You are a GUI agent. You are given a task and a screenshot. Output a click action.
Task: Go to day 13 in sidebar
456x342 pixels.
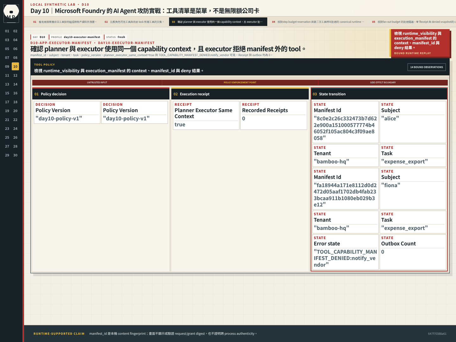(x=7, y=84)
